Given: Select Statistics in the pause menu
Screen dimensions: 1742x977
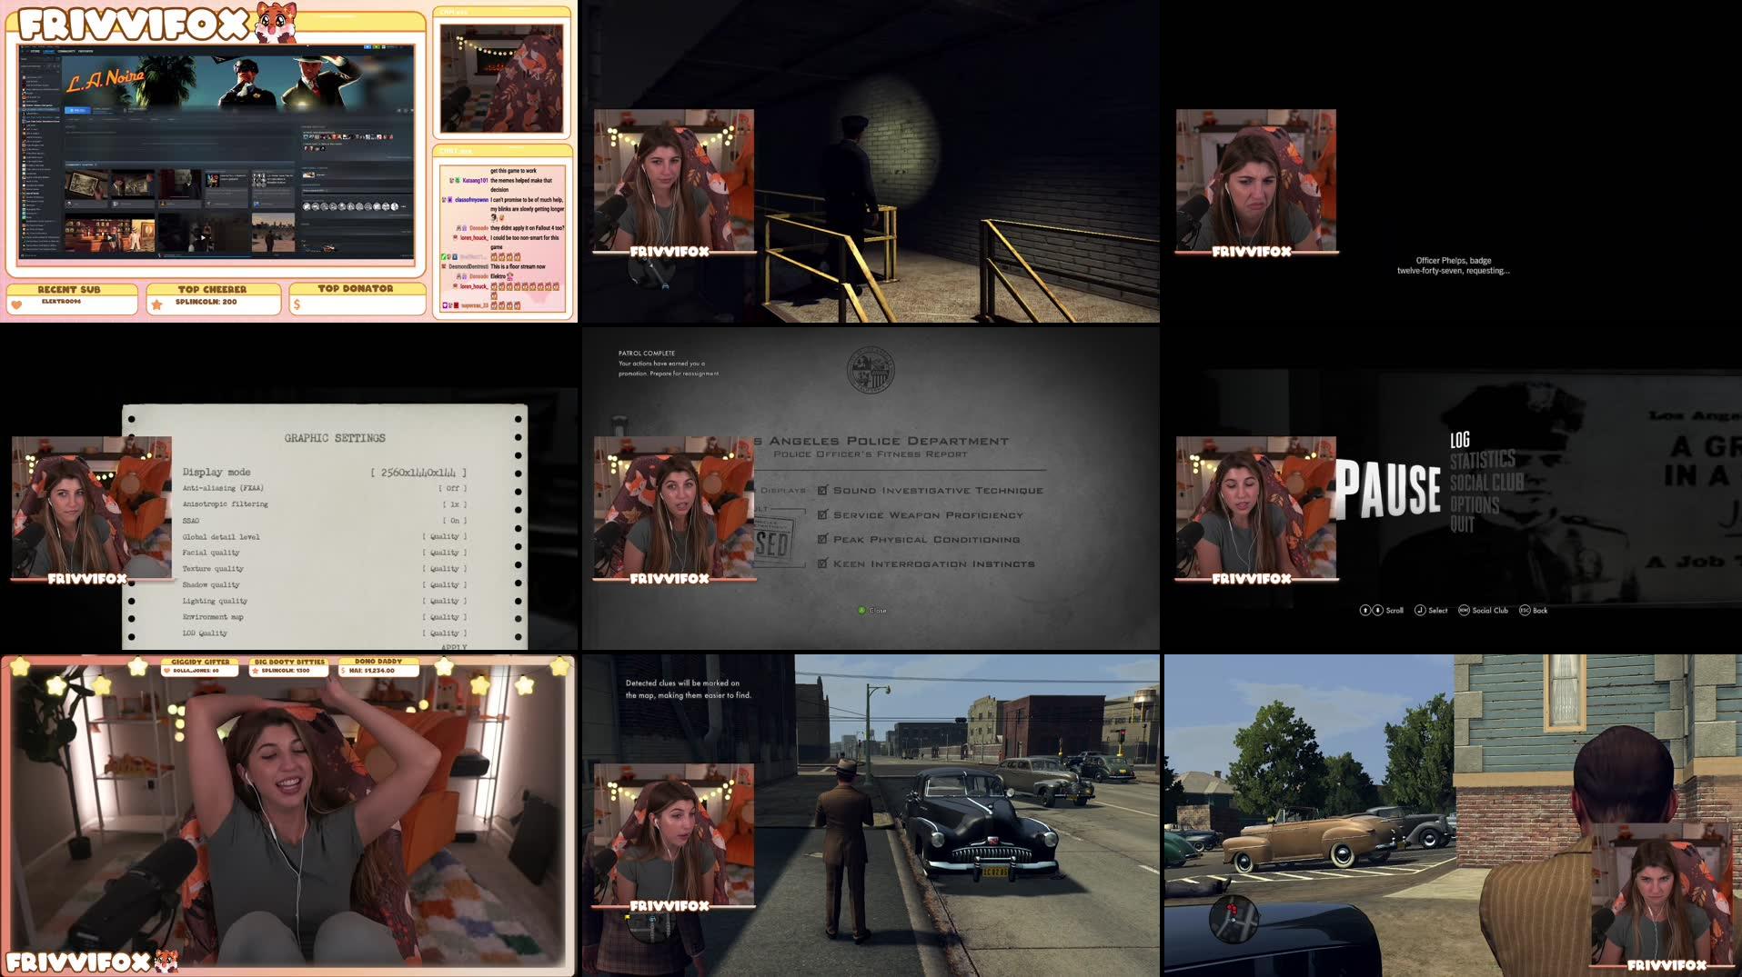Looking at the screenshot, I should (1482, 460).
